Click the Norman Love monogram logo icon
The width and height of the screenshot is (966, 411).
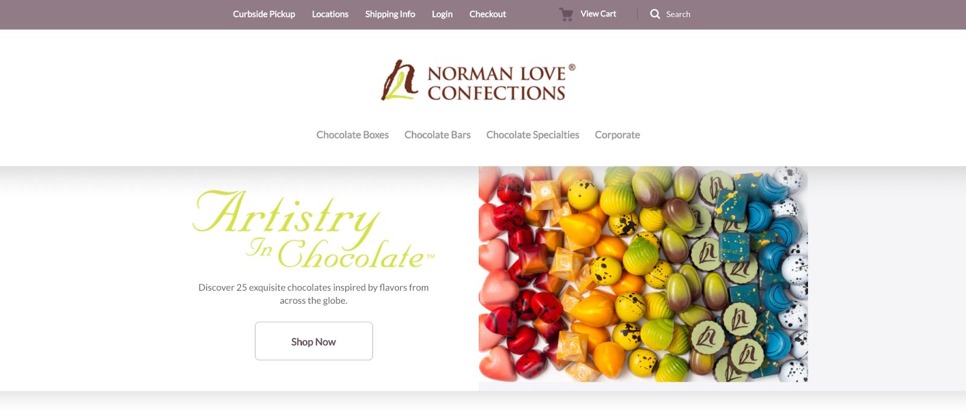click(x=400, y=80)
